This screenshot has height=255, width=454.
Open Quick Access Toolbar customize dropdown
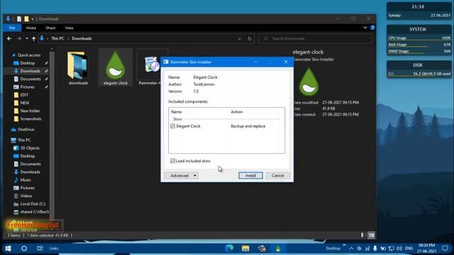click(x=33, y=19)
